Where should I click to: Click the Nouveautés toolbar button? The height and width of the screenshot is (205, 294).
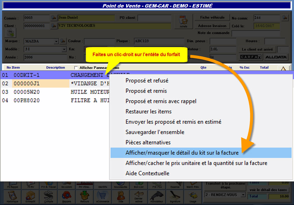[x=121, y=185]
